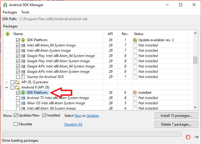Image resolution: width=201 pixels, height=144 pixels.
Task: Click icon of Wear OS Intel x86 Atom System Image
Action: tap(23, 103)
